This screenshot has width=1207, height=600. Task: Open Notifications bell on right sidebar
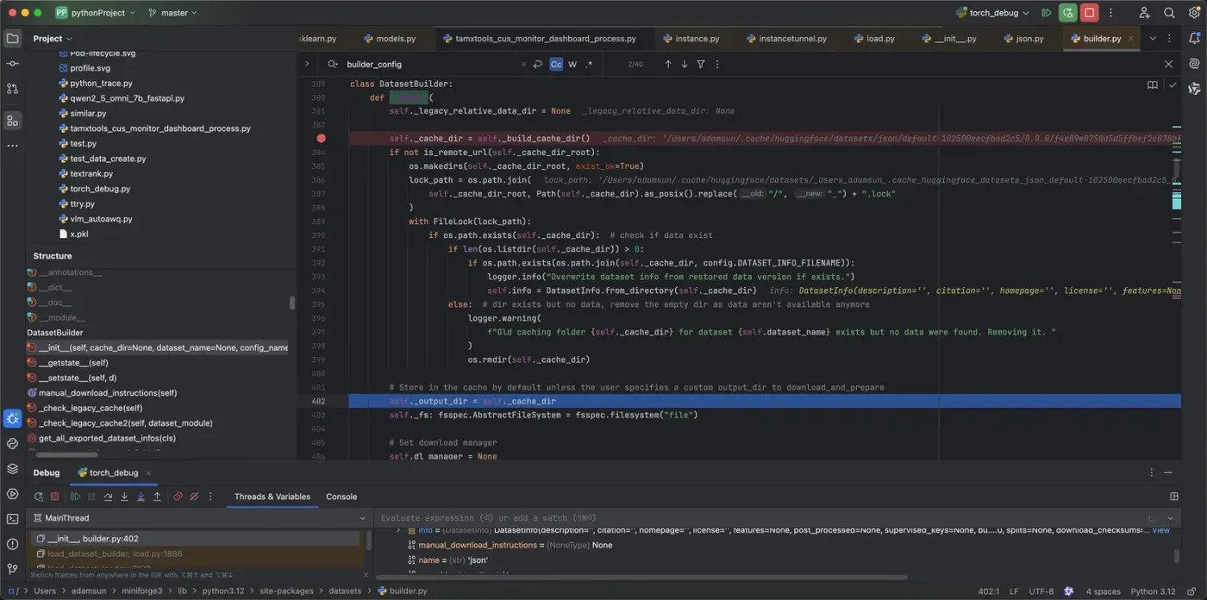click(1194, 39)
